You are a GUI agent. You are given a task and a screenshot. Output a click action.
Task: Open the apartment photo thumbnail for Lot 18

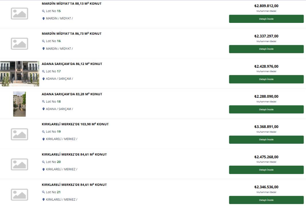[19, 104]
